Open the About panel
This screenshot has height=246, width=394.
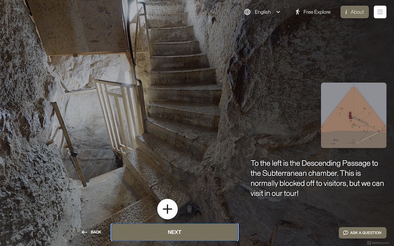tap(355, 12)
